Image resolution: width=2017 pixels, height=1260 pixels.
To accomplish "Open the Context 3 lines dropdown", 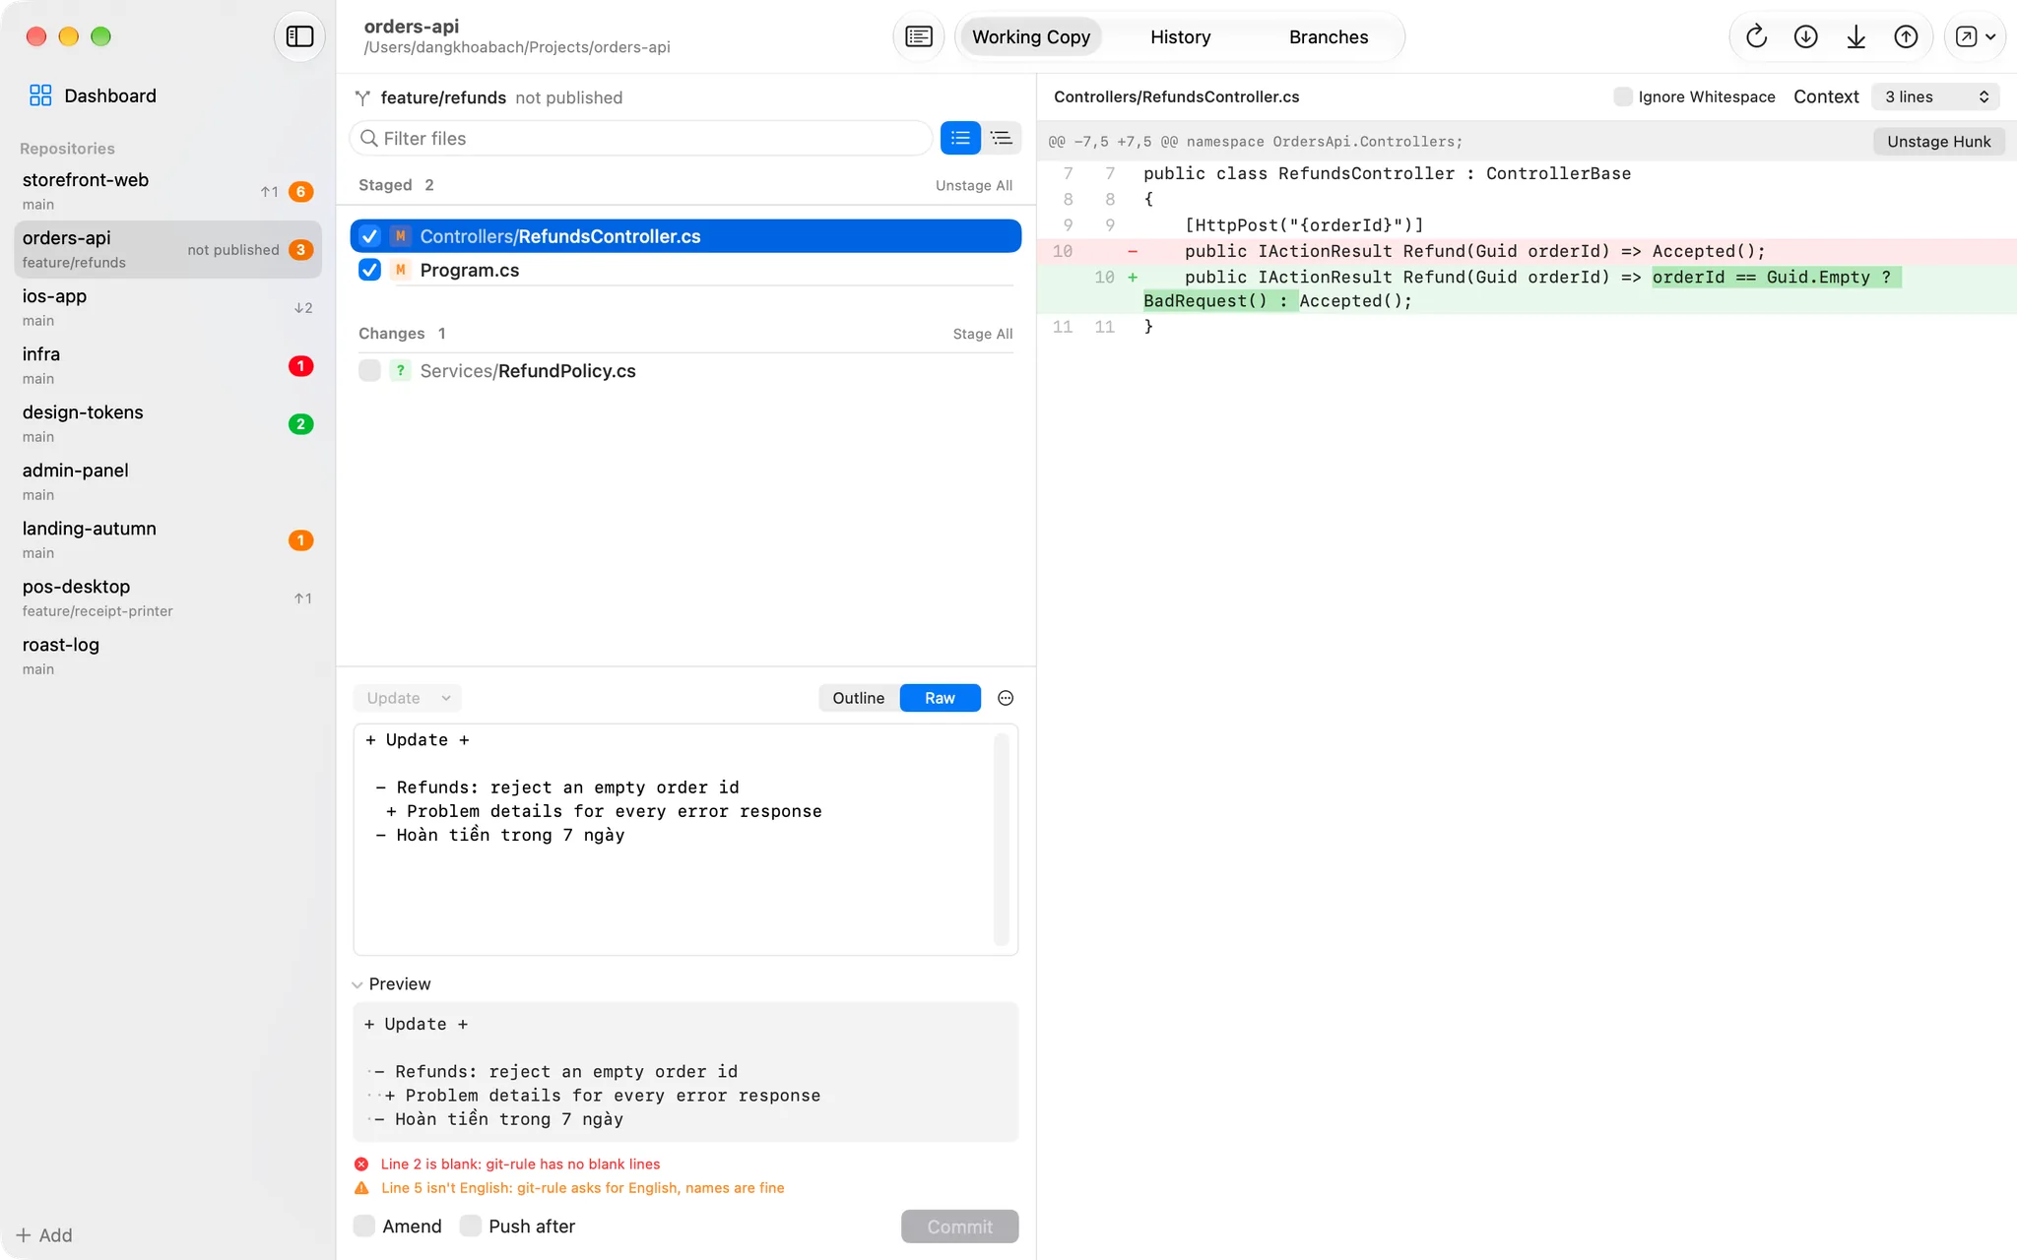I will 1935,96.
